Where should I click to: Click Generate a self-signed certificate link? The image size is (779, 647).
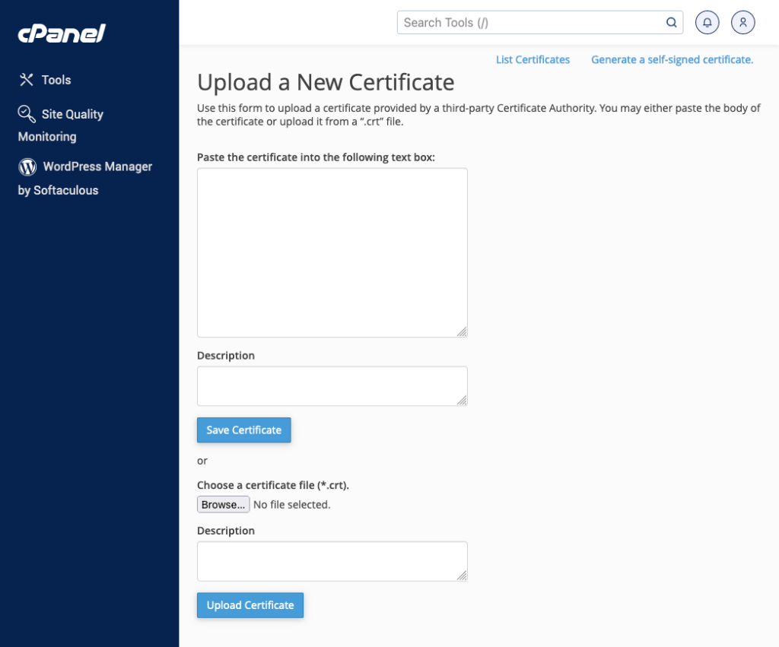coord(672,59)
